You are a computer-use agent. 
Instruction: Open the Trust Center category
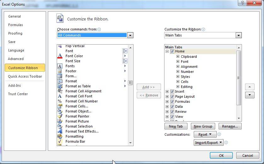click(18, 94)
